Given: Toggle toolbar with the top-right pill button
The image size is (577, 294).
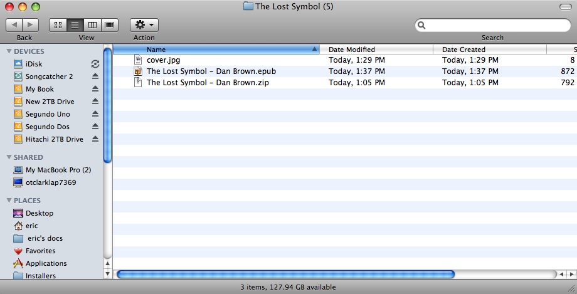Looking at the screenshot, I should [x=565, y=7].
